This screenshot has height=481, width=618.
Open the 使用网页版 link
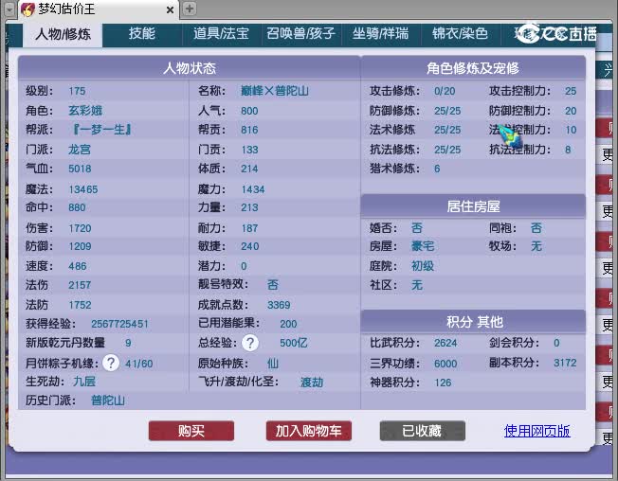point(536,431)
